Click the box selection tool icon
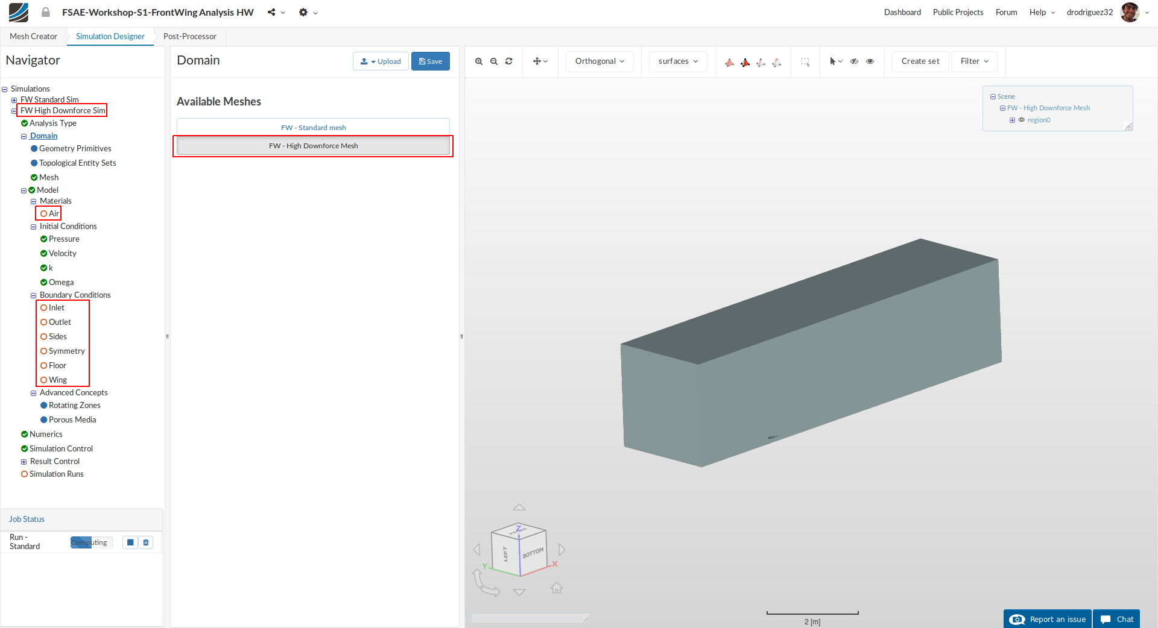Image resolution: width=1158 pixels, height=628 pixels. (805, 61)
